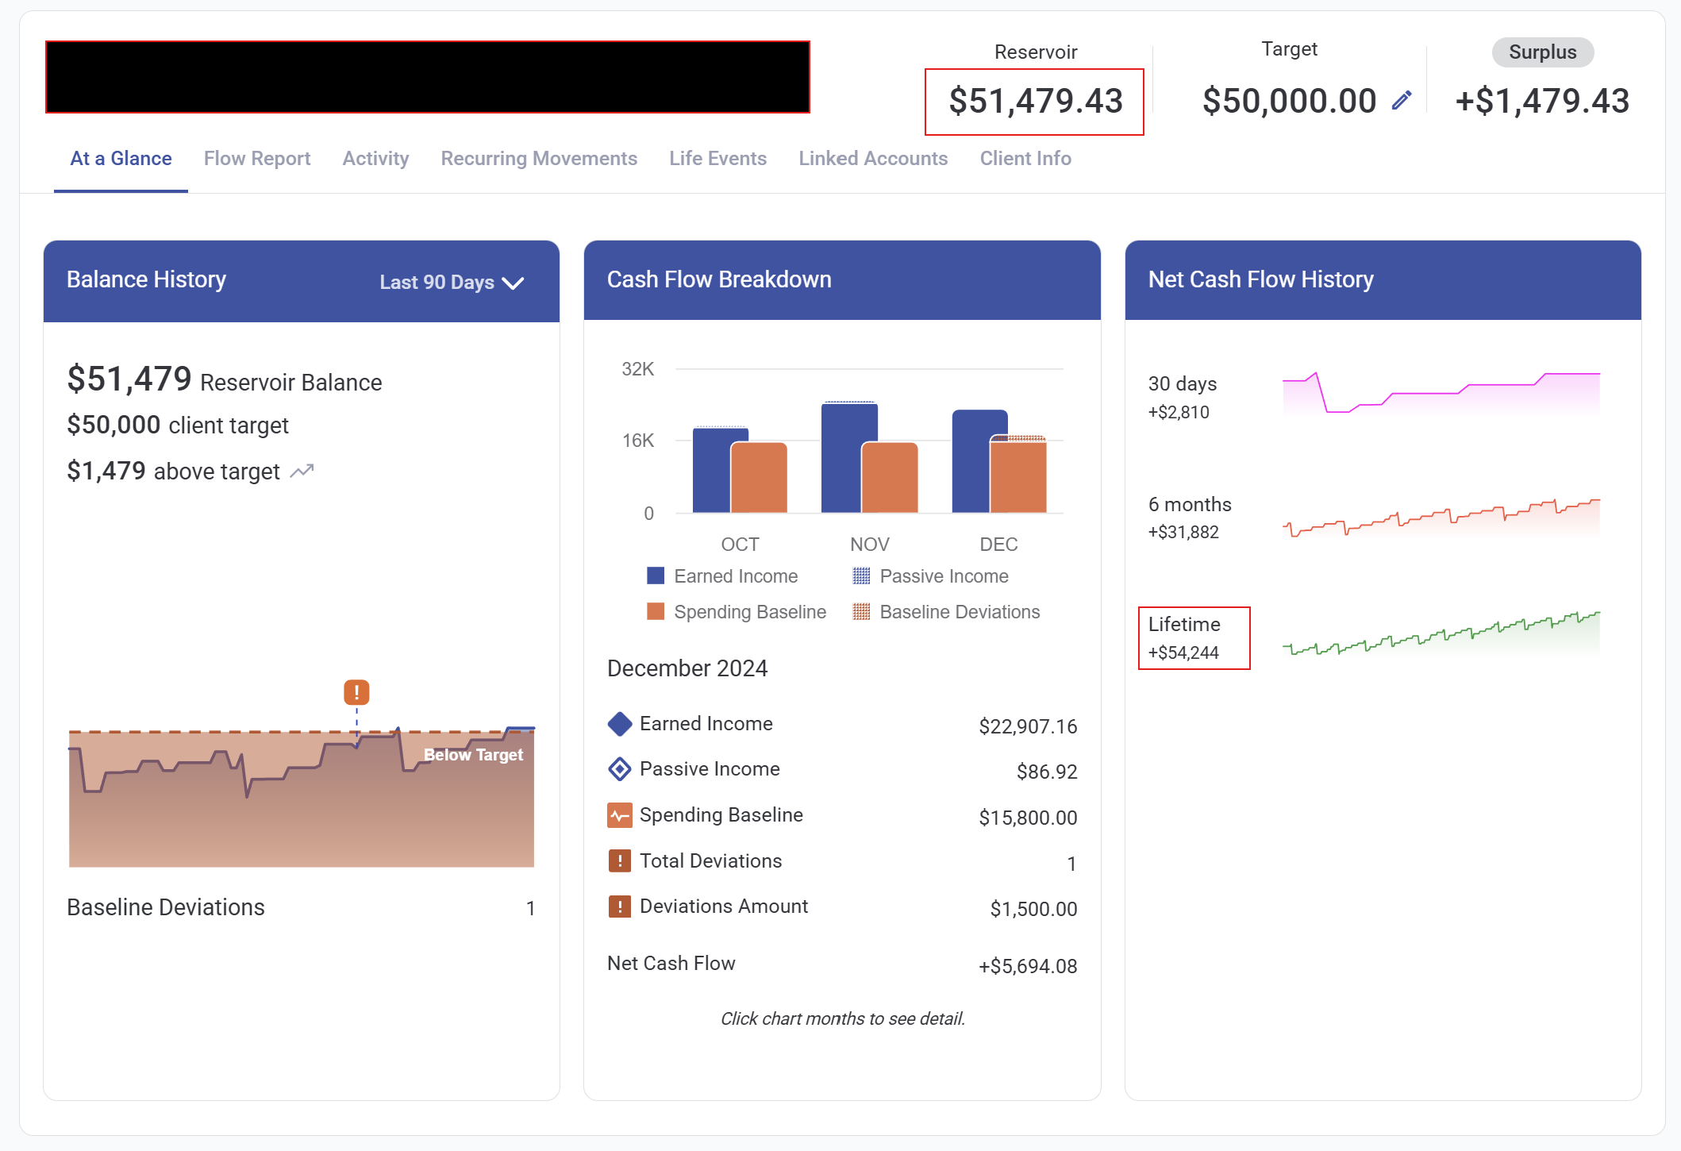Open the Activity tab

pyautogui.click(x=375, y=158)
